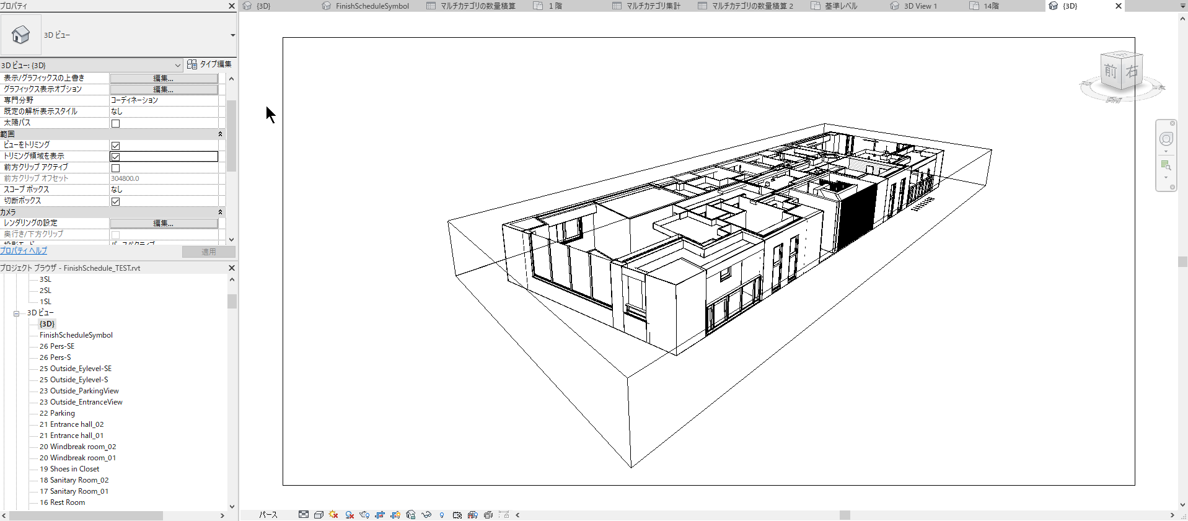Image resolution: width=1188 pixels, height=521 pixels.
Task: Close the Properties palette
Action: (x=232, y=6)
